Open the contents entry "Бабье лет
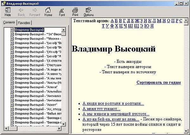 pyautogui.click(x=38, y=113)
